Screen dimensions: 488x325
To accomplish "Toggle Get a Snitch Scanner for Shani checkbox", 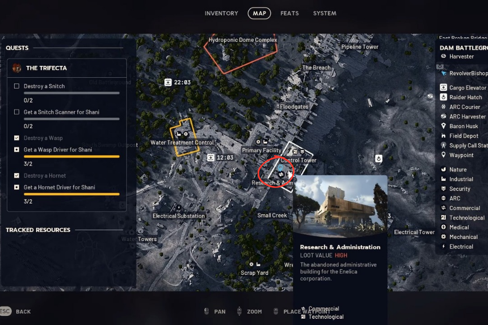I will tap(17, 112).
